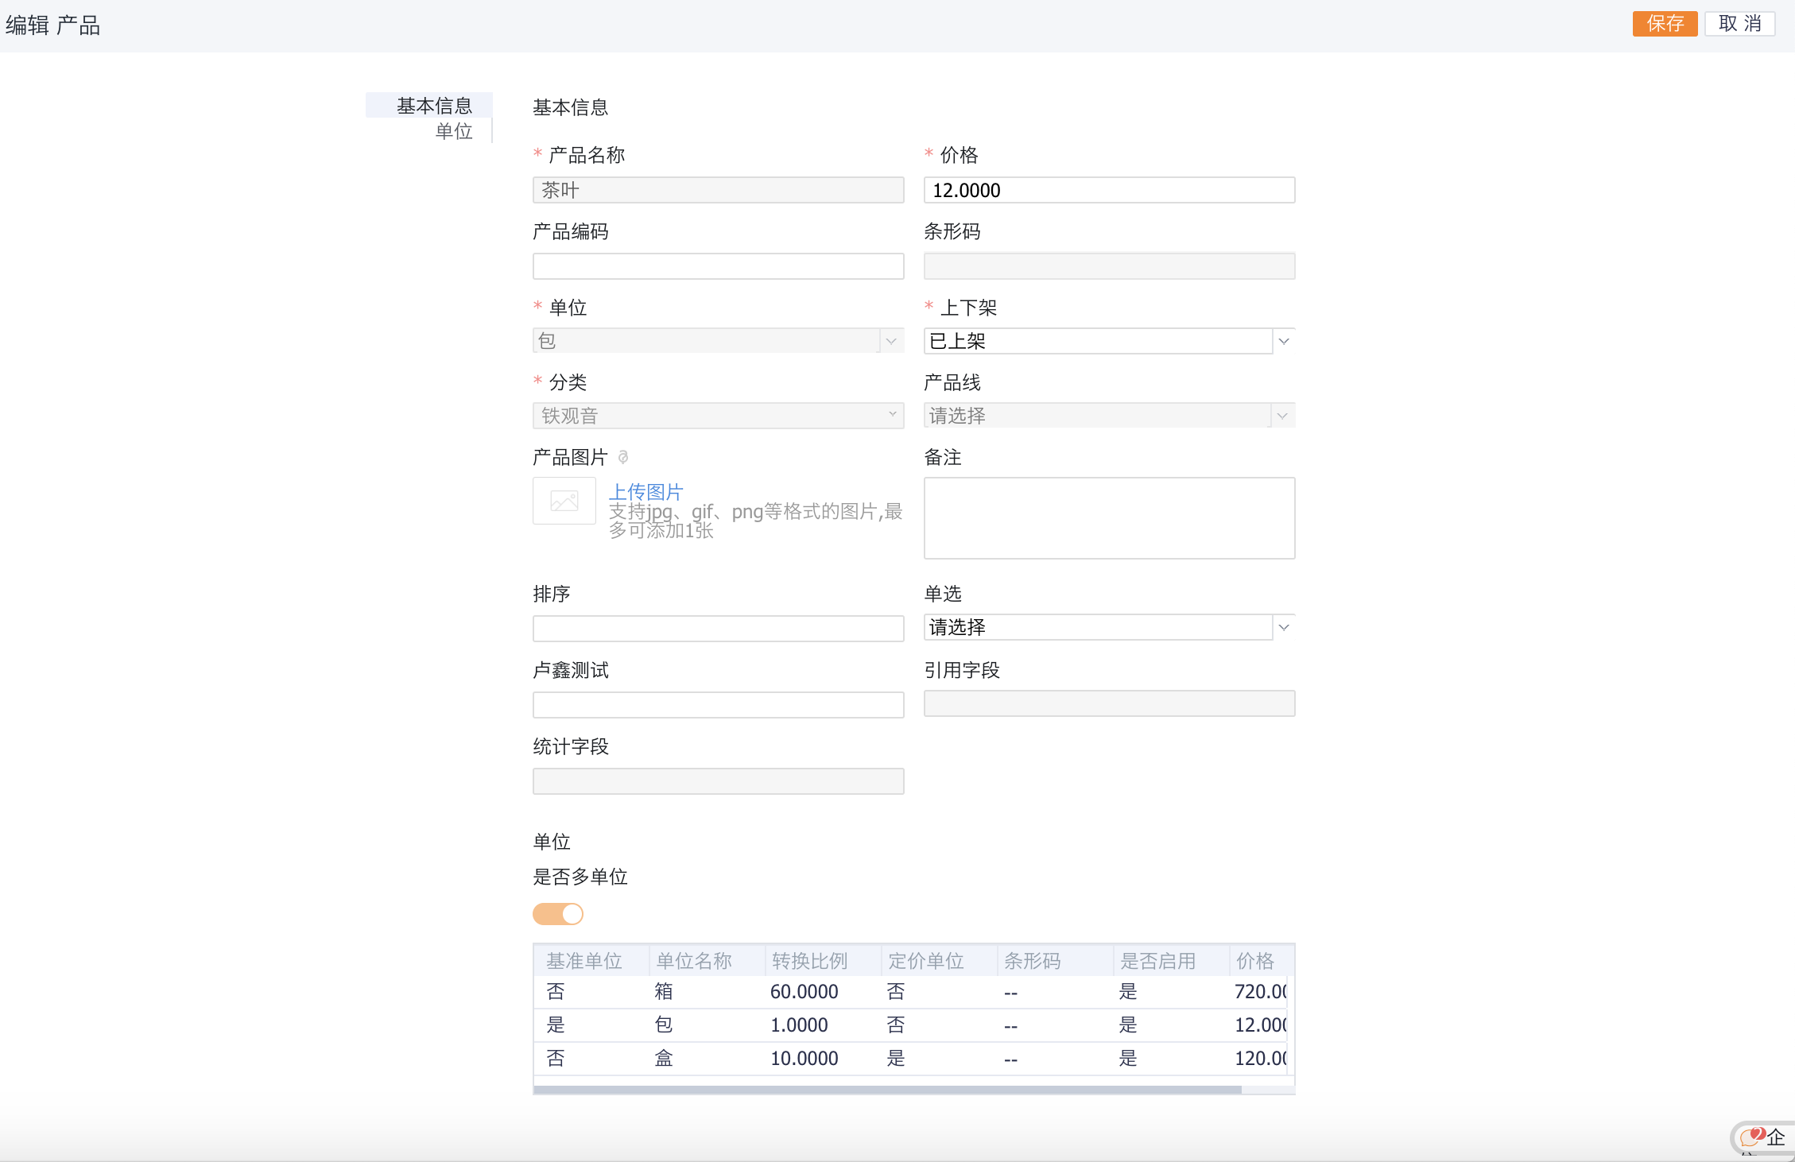Open the 分类 dropdown showing 铁观音

click(718, 416)
